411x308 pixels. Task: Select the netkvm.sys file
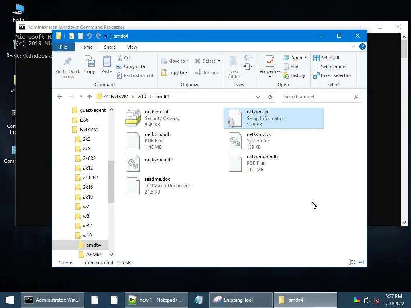(x=274, y=141)
